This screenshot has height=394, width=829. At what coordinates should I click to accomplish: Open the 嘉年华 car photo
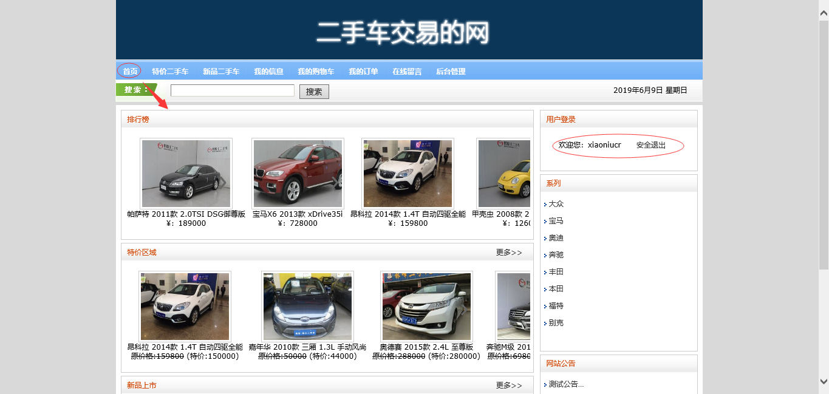click(x=307, y=307)
